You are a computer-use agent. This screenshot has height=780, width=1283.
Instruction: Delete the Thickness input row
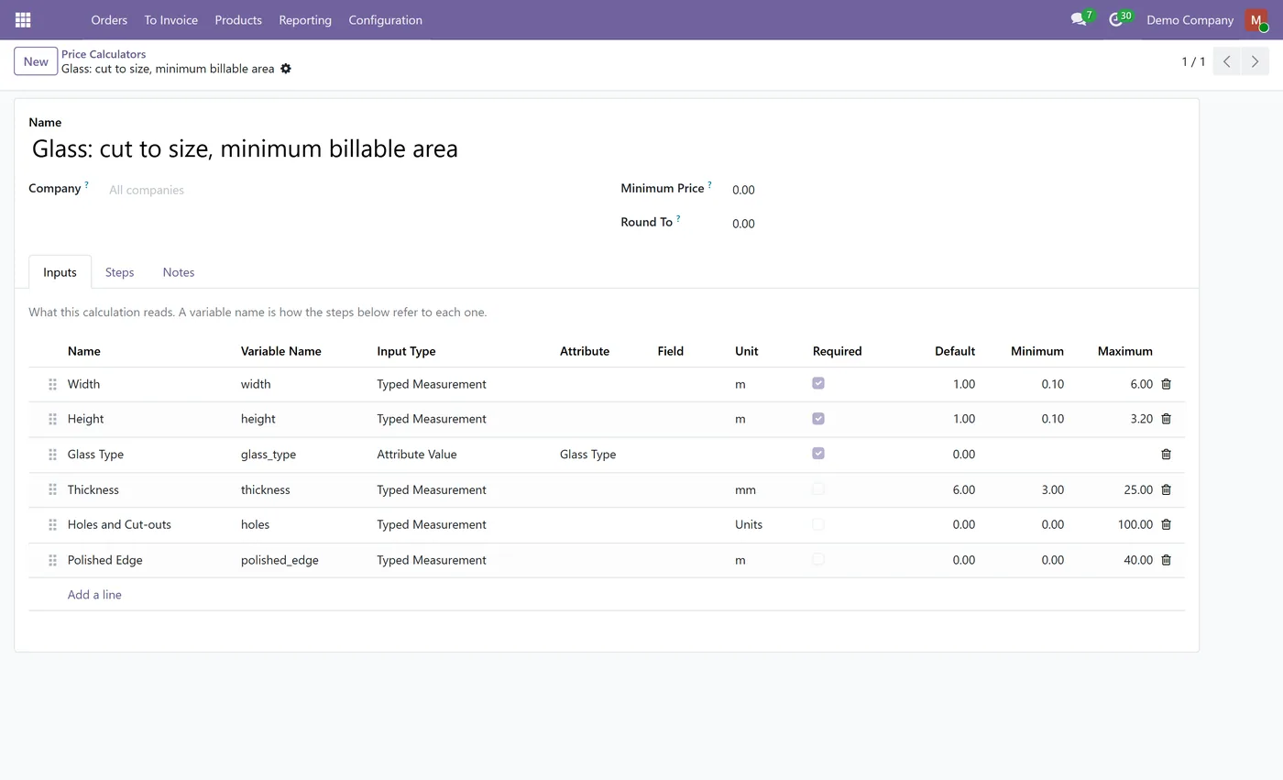pos(1166,489)
